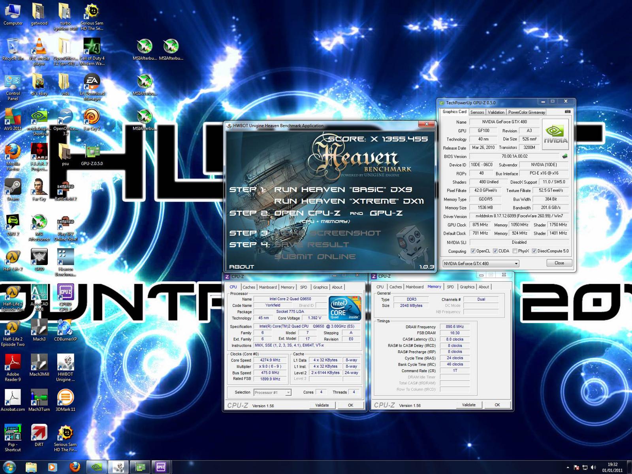The image size is (632, 474).
Task: Click the CPU-Z taskbar button
Action: (161, 467)
